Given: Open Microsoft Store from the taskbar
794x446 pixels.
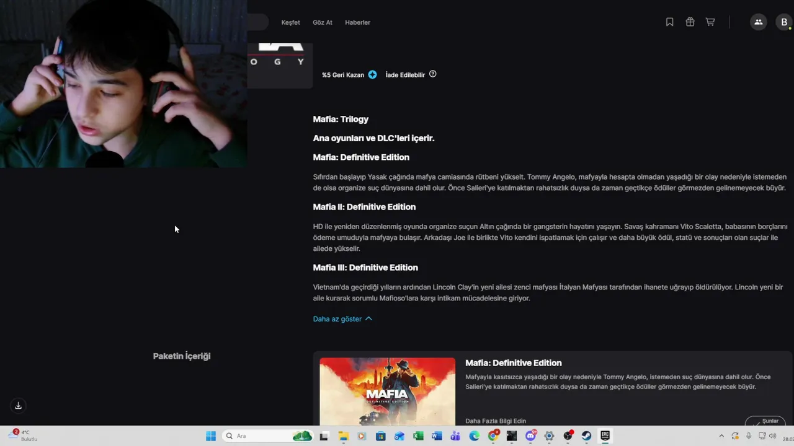Looking at the screenshot, I should click(381, 436).
